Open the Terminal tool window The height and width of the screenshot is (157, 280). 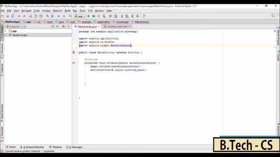tap(56, 147)
